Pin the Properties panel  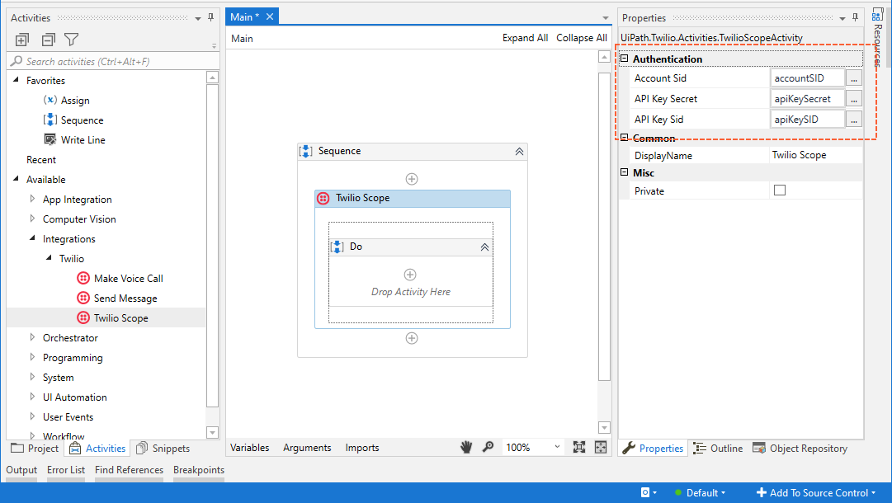click(x=855, y=17)
